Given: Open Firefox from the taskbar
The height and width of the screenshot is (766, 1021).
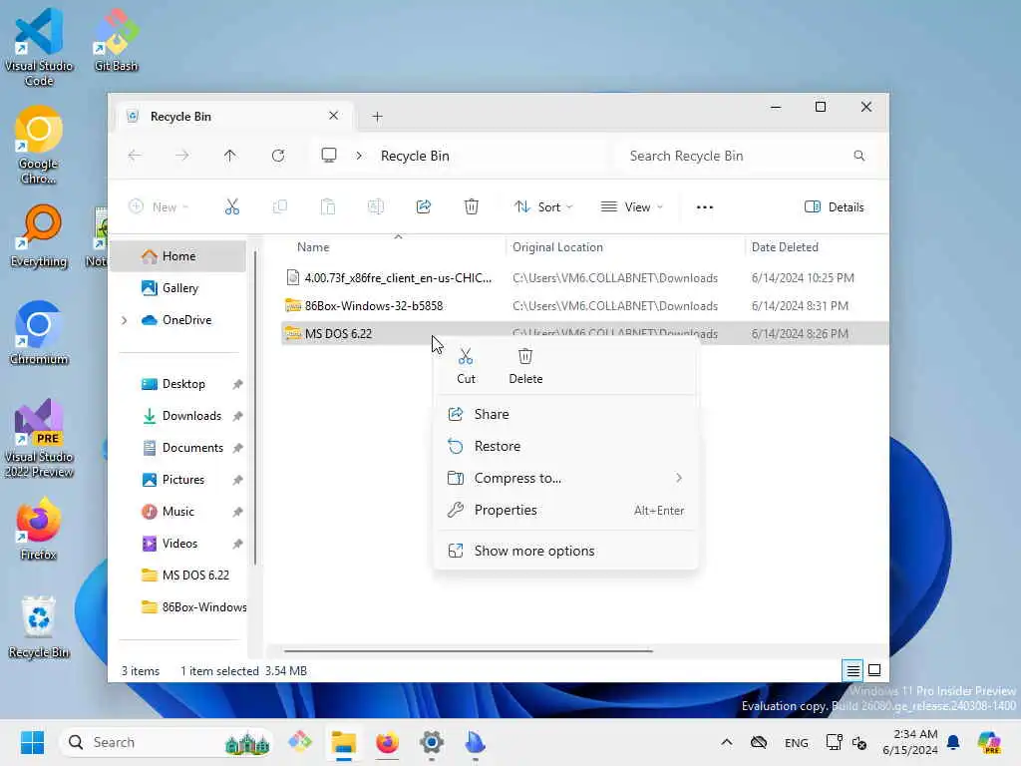Looking at the screenshot, I should click(x=388, y=742).
